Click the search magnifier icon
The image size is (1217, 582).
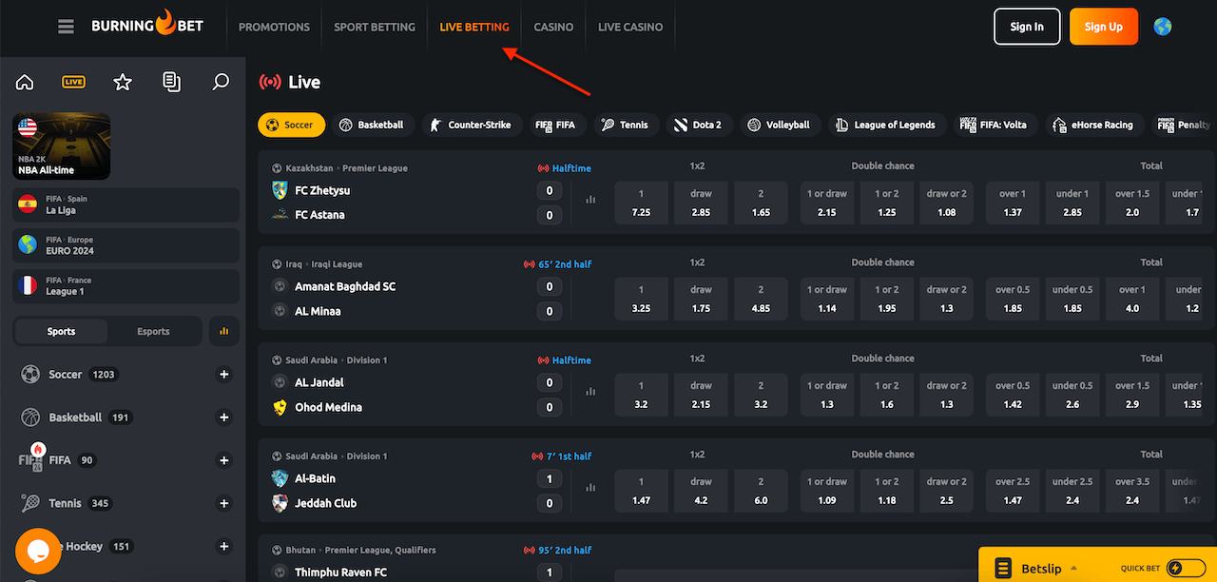[x=221, y=83]
